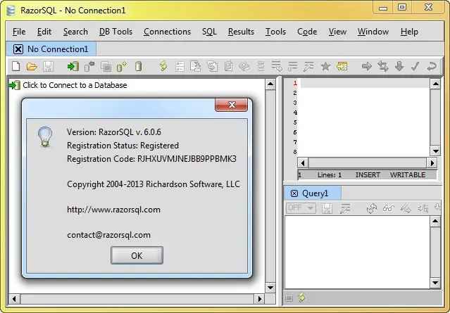Screen dimensions: 450x313
Task: Click the SQL editor scroll up arrow
Action: [x=435, y=84]
